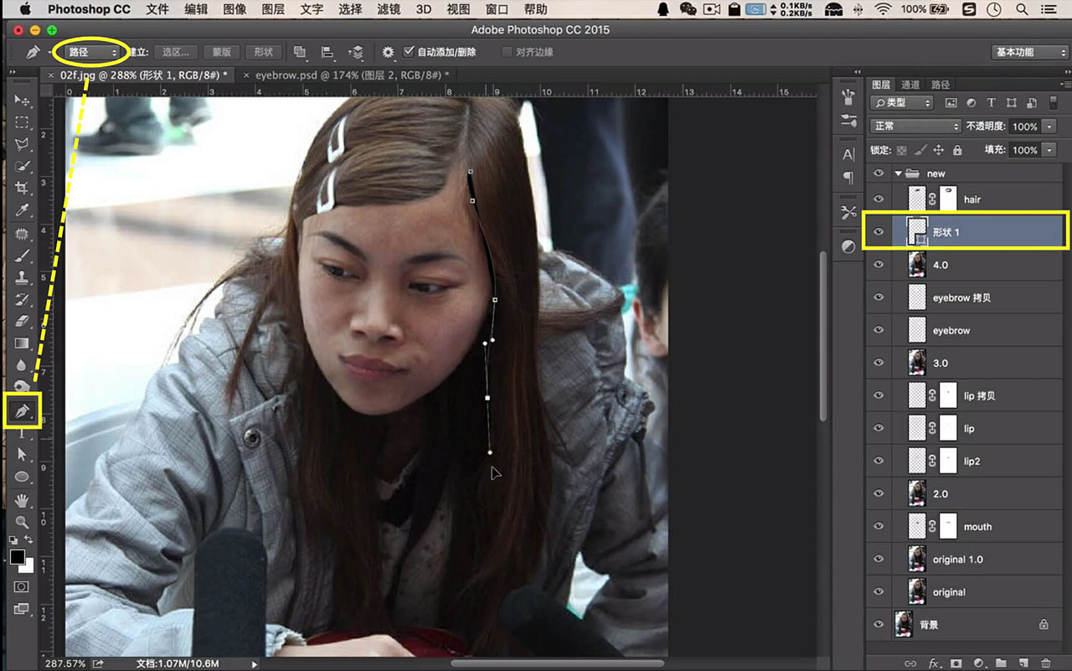Image resolution: width=1072 pixels, height=671 pixels.
Task: Change screen mode icon
Action: click(22, 609)
